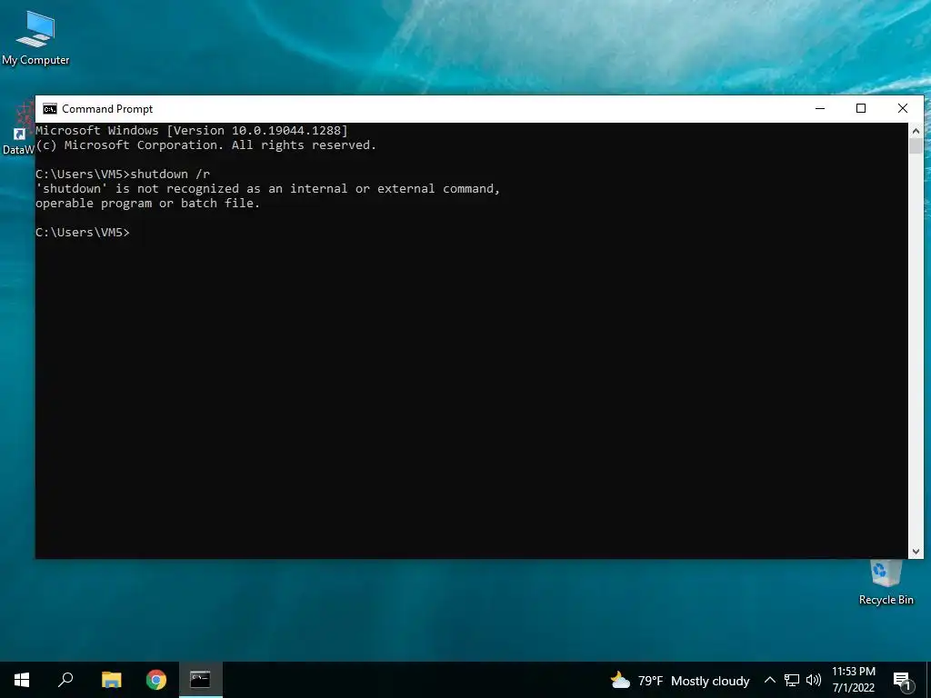Click the last C:\Users\VM5> prompt

coord(83,232)
